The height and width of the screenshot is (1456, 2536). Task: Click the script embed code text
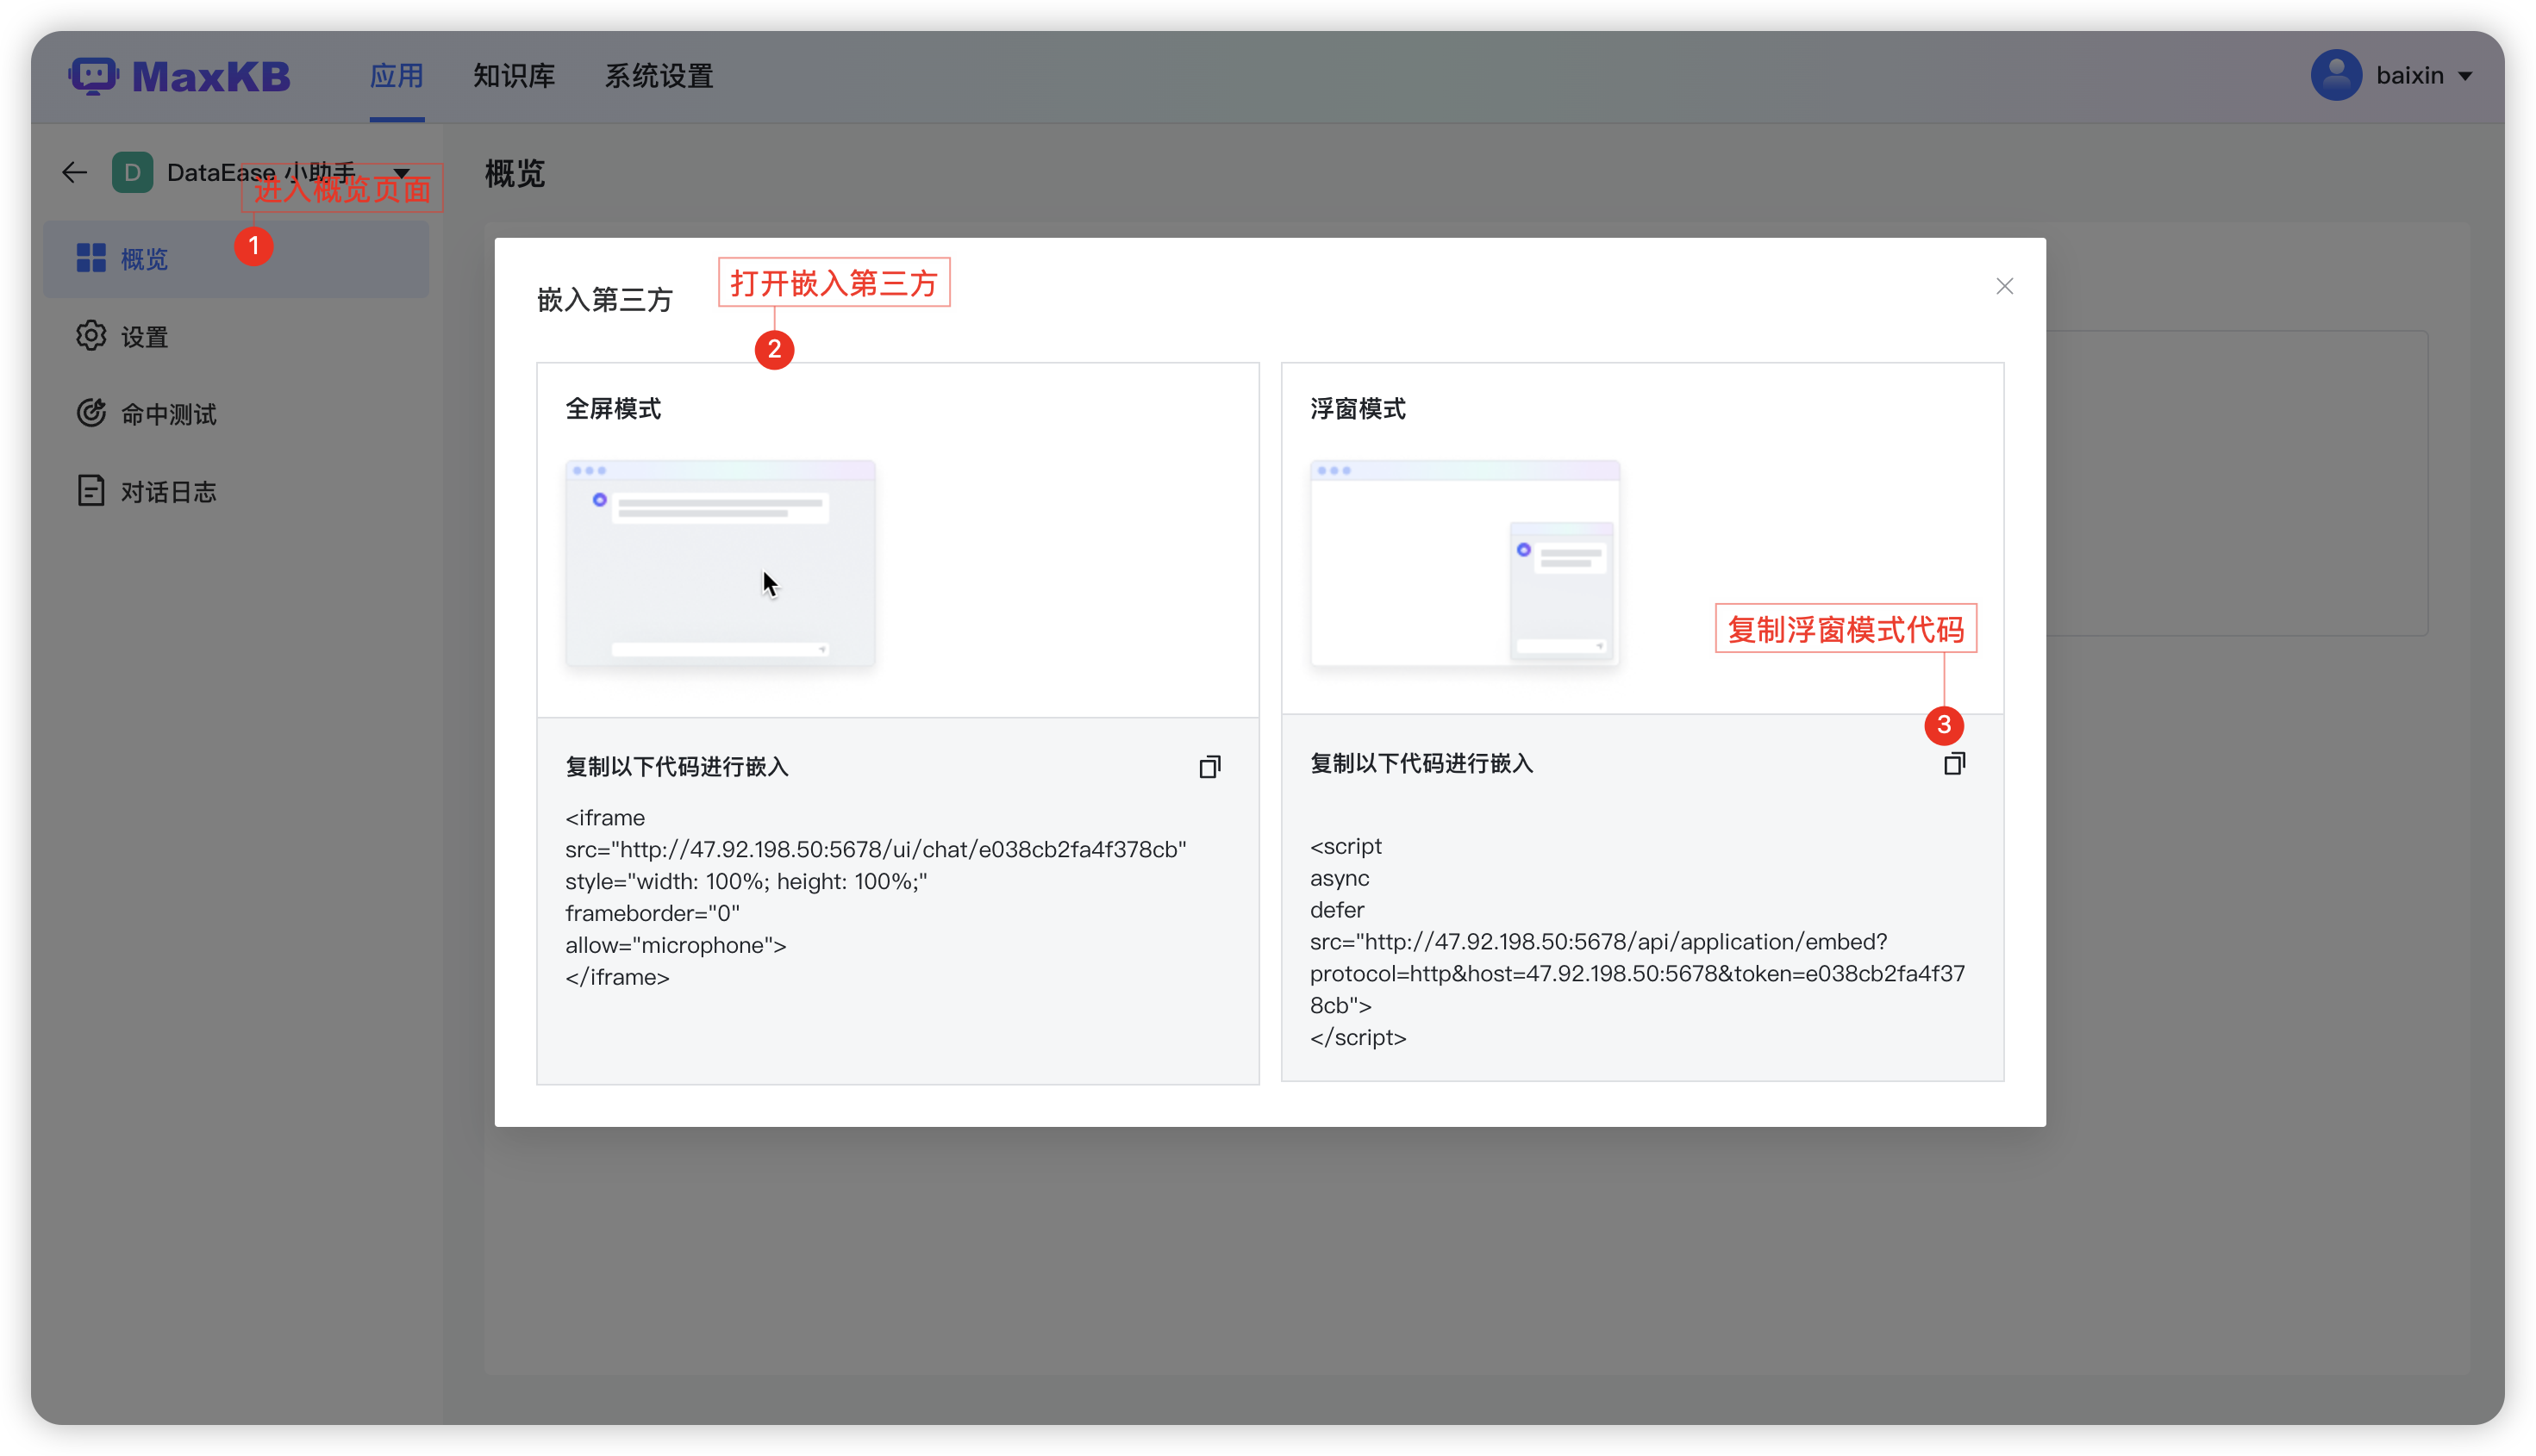[1637, 941]
